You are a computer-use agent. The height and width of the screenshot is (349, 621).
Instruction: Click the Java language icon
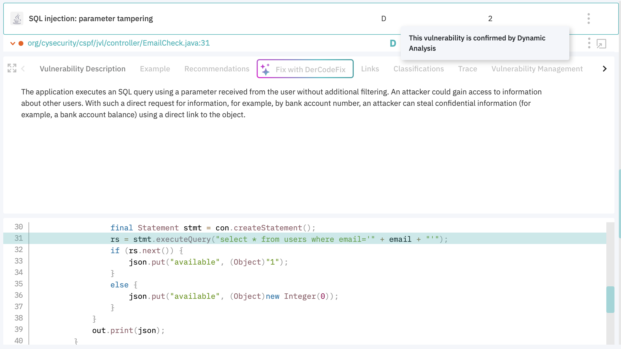[17, 19]
